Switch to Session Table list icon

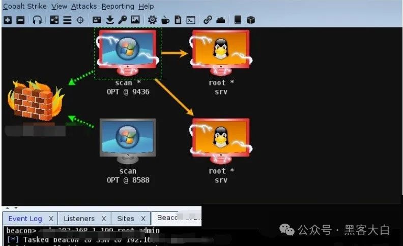coord(67,20)
